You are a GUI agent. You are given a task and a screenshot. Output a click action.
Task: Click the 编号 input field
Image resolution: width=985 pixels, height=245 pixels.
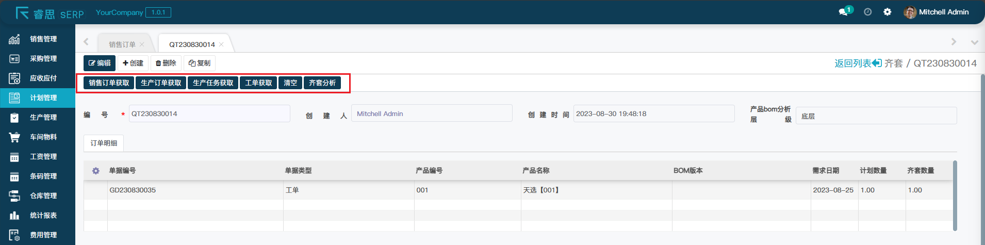click(x=209, y=114)
